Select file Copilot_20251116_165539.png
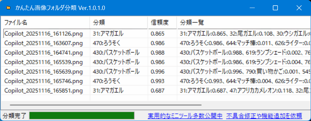Screen dimensions: 311x121 (44, 62)
